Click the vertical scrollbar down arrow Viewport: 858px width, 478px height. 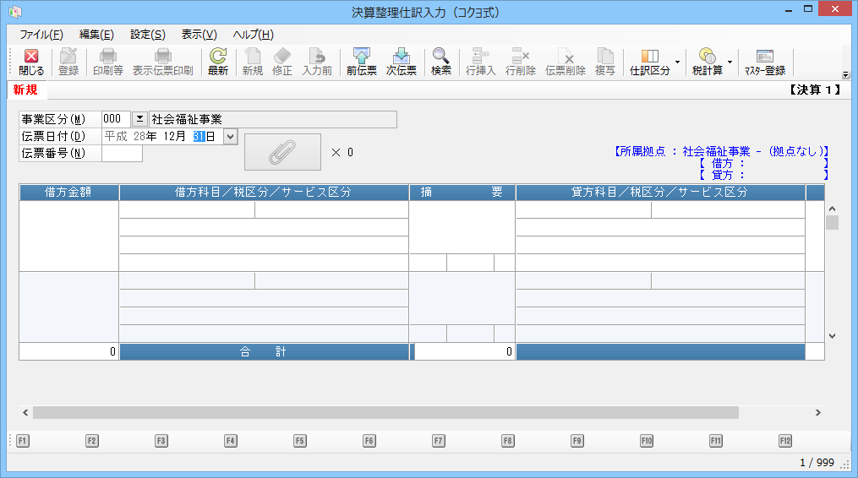(832, 335)
